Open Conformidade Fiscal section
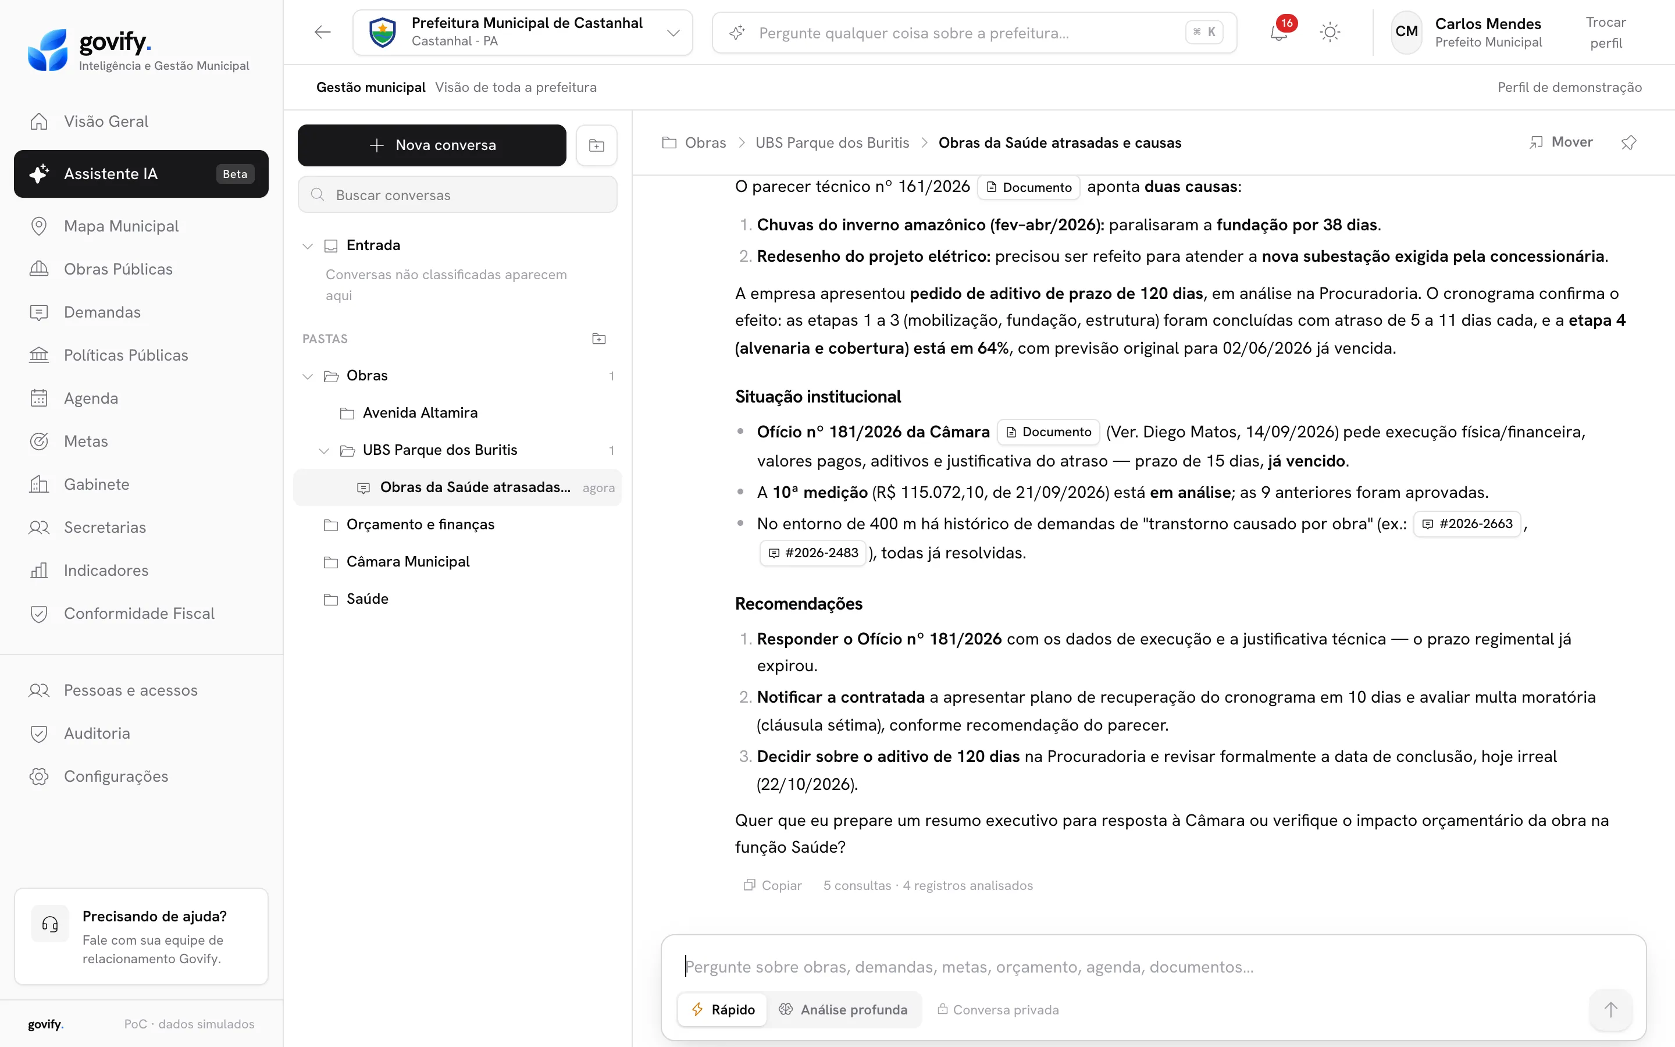This screenshot has height=1047, width=1675. [141, 614]
